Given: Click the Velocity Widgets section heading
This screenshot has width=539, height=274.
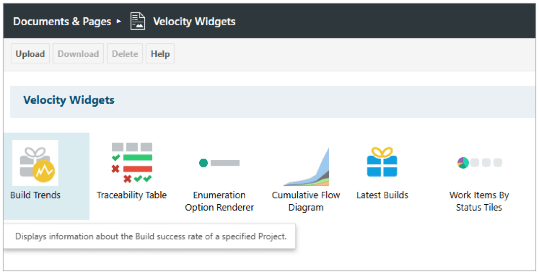Looking at the screenshot, I should pos(69,100).
